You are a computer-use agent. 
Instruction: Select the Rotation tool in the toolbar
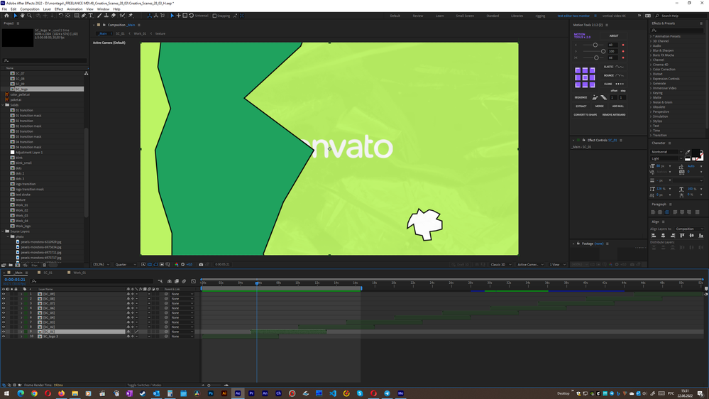pos(60,16)
